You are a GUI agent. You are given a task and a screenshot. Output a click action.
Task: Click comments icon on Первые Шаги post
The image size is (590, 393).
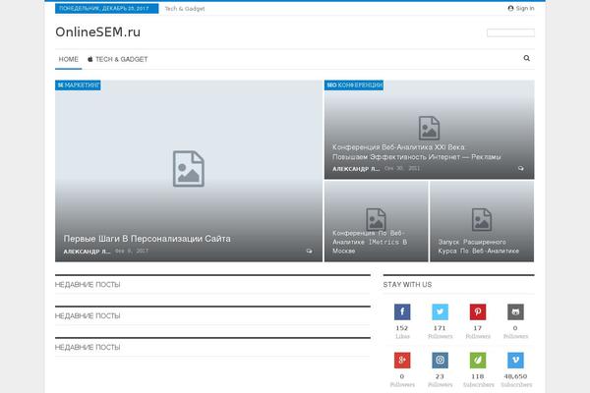pyautogui.click(x=309, y=251)
